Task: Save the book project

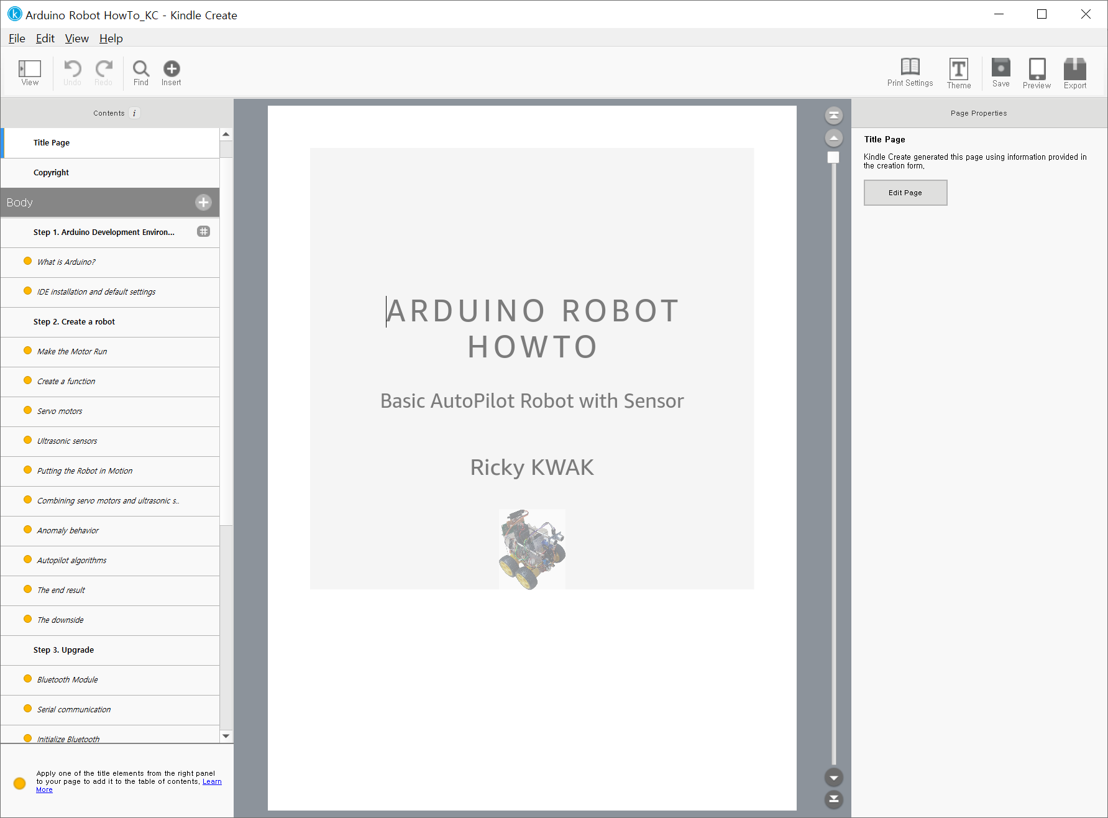Action: 1000,73
